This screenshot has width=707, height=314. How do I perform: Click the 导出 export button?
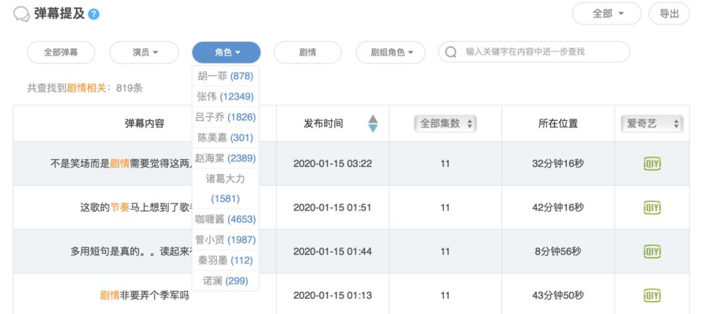point(669,14)
